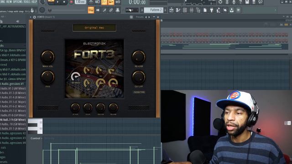This screenshot has height=164, width=292.
Task: Click the stamp icon right of link icon
Action: pos(118,10)
